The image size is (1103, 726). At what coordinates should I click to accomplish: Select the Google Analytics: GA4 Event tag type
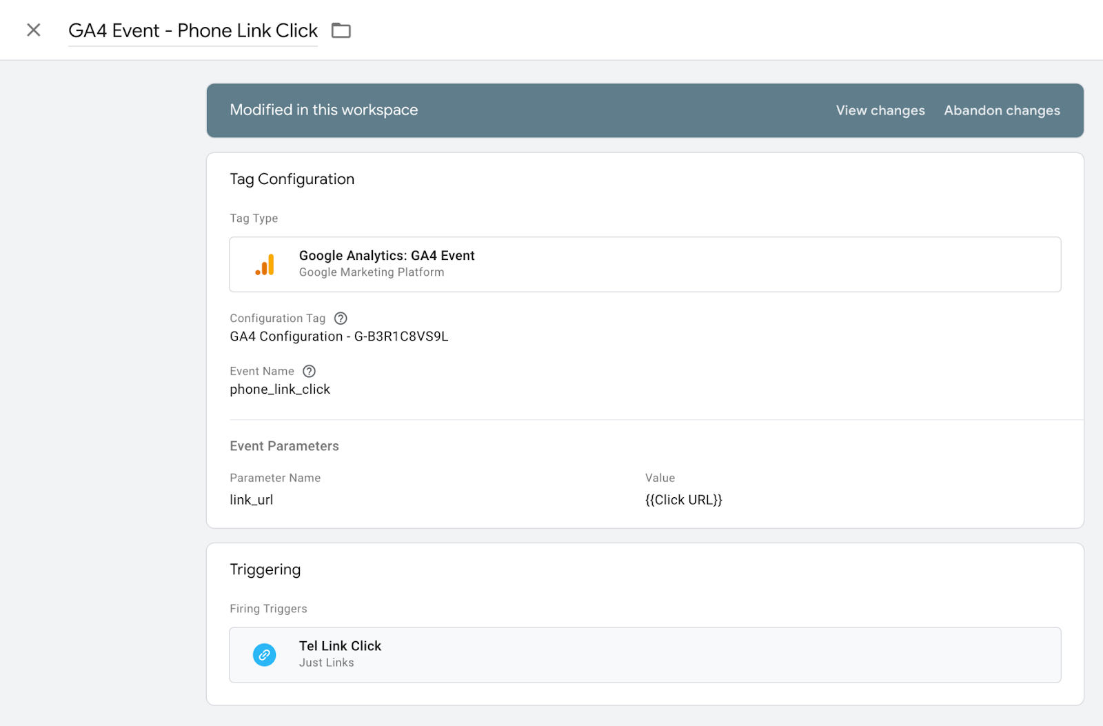645,264
